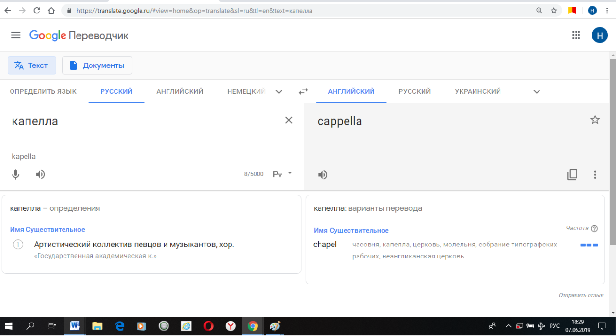Start voice input with microphone
Screen dimensions: 616x336
coord(16,174)
